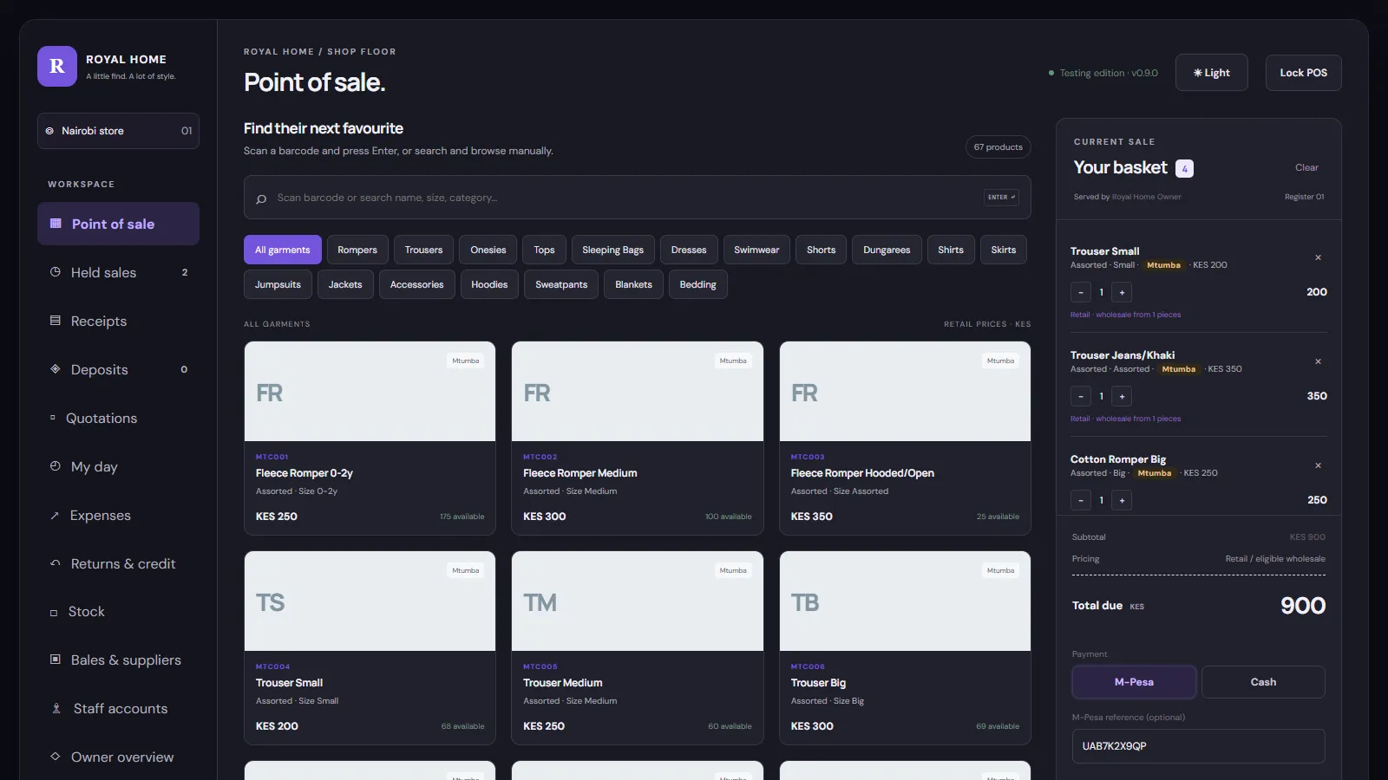The image size is (1388, 780).
Task: Filter by Bedding category
Action: coord(697,284)
